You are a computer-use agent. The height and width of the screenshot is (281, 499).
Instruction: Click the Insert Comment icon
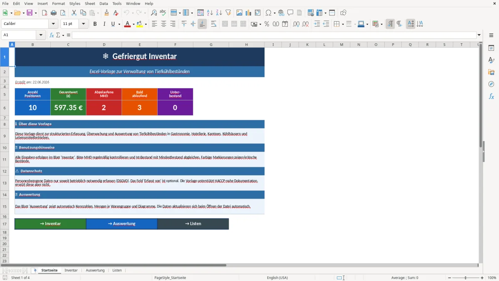[x=290, y=13]
